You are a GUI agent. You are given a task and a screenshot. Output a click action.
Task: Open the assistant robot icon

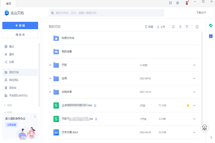(205, 127)
